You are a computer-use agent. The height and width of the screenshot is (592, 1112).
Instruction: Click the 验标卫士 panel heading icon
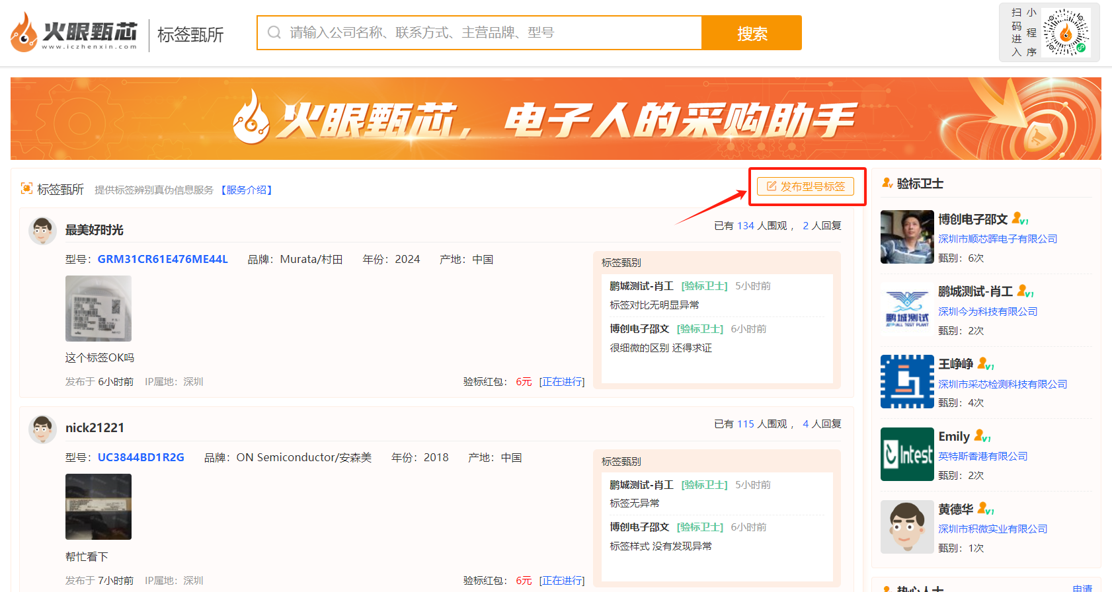tap(887, 183)
